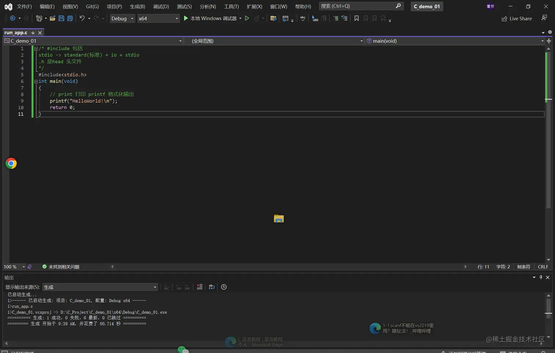Viewport: 555px width, 353px height.
Task: Click the Live Share button
Action: pos(517,18)
